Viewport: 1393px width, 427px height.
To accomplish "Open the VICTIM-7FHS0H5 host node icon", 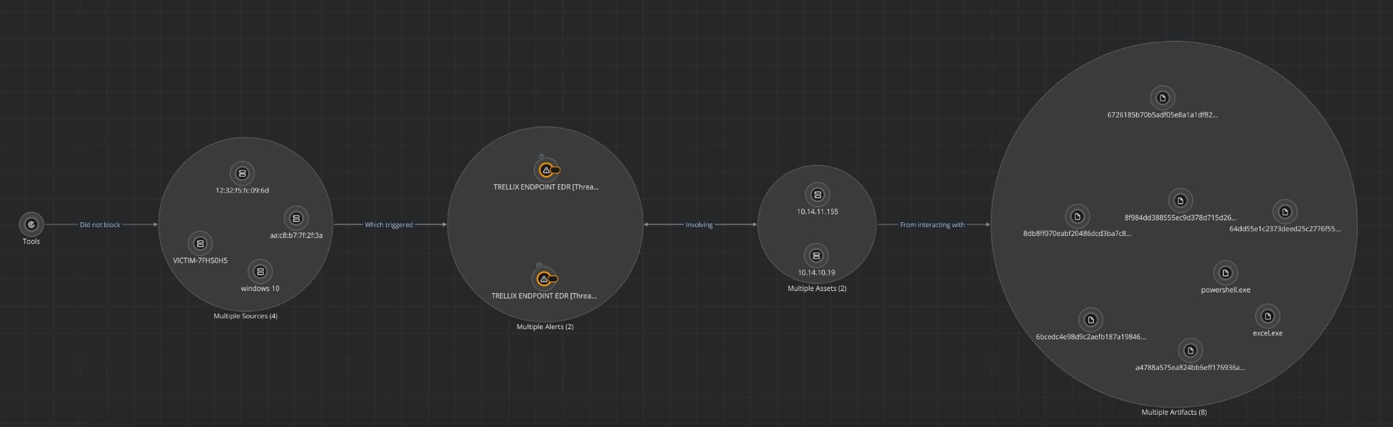I will pyautogui.click(x=200, y=243).
